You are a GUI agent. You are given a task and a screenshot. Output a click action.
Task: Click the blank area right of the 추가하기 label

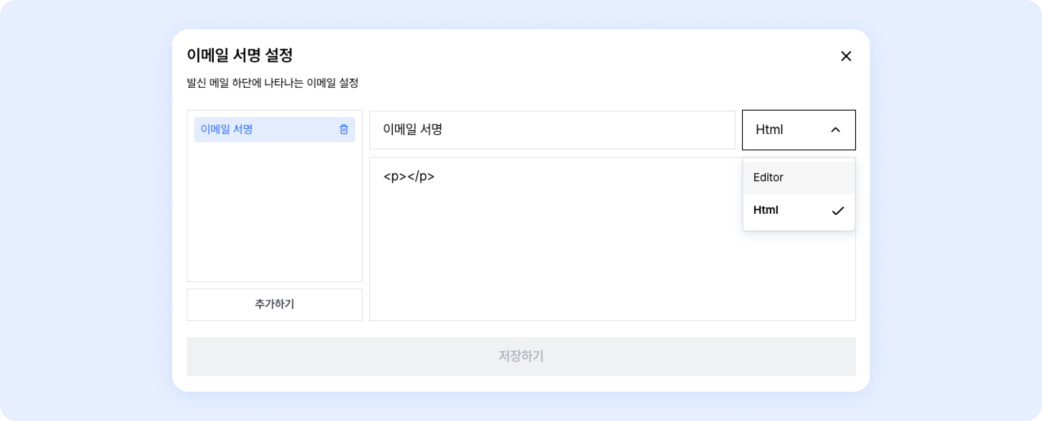(330, 304)
